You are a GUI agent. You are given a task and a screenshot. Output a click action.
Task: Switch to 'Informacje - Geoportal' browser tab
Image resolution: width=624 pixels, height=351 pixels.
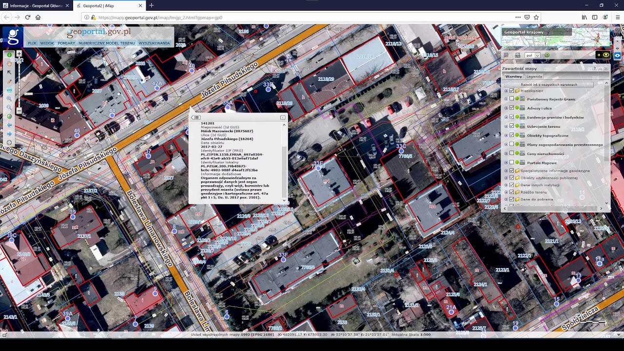37,6
